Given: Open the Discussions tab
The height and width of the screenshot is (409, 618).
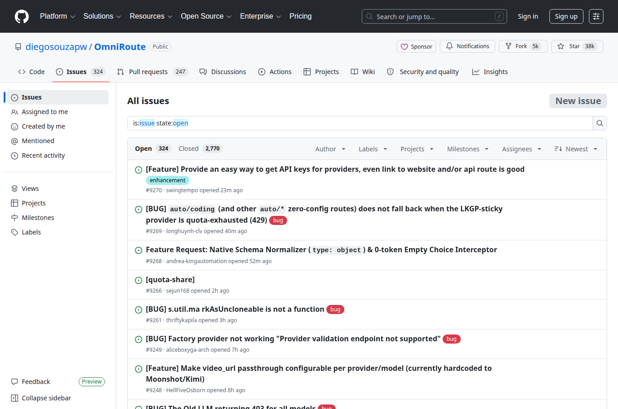Looking at the screenshot, I should 223,72.
